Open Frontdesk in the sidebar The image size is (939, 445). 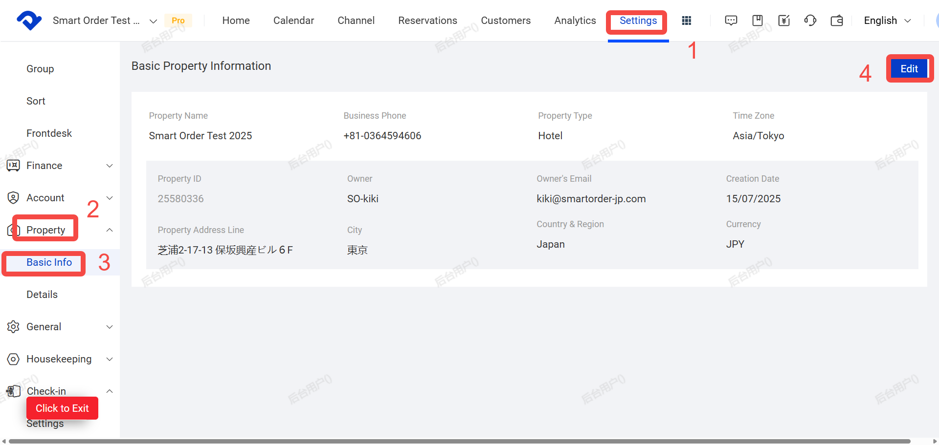(49, 133)
